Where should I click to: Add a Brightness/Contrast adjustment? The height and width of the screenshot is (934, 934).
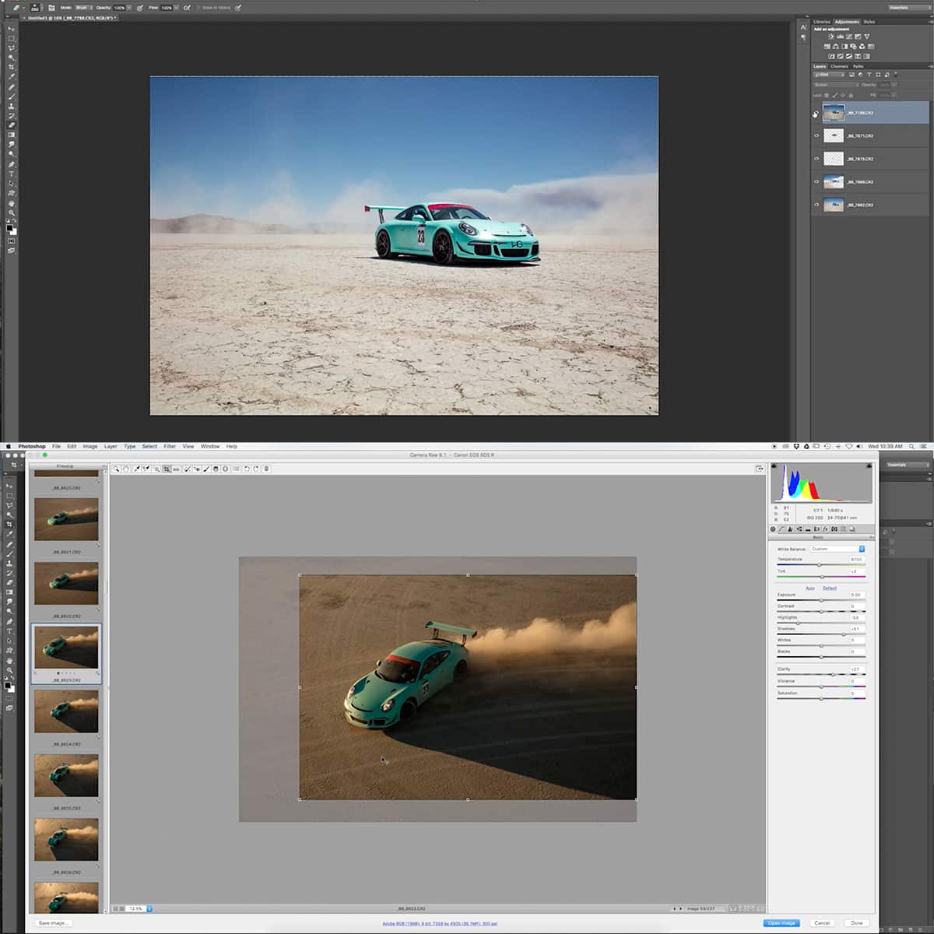[831, 37]
